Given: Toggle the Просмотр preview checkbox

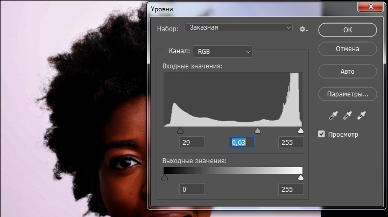Looking at the screenshot, I should pos(321,134).
